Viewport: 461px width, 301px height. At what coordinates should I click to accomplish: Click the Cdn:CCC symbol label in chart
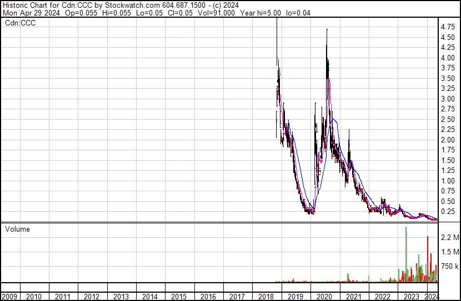coord(21,23)
